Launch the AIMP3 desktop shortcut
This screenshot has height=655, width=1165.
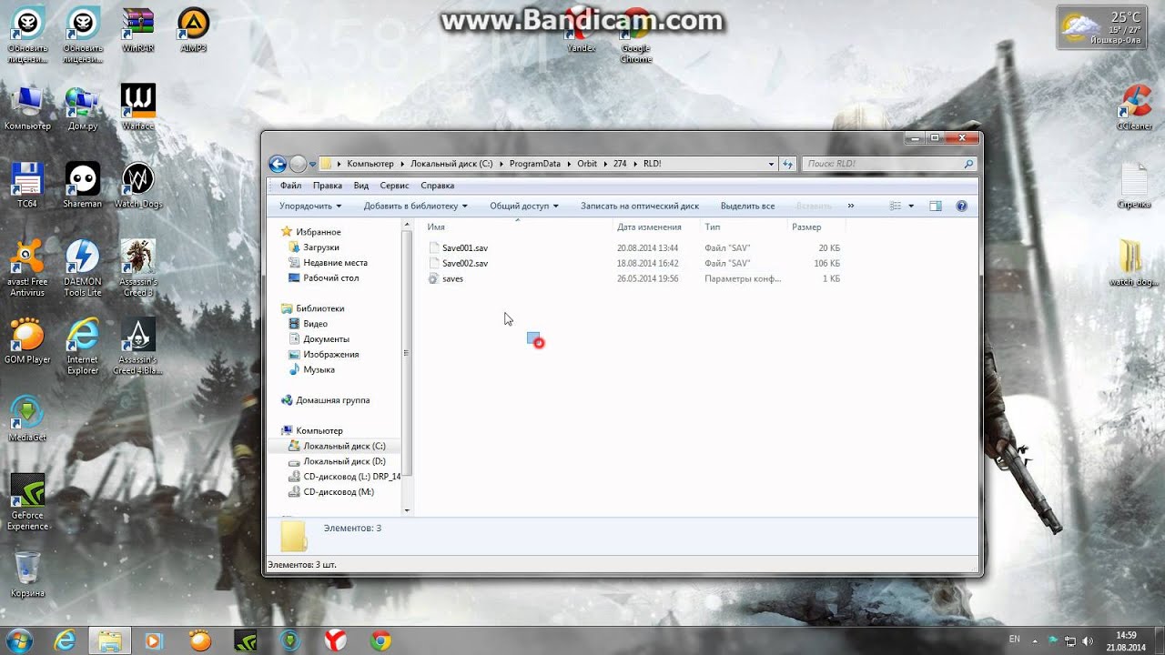click(194, 29)
